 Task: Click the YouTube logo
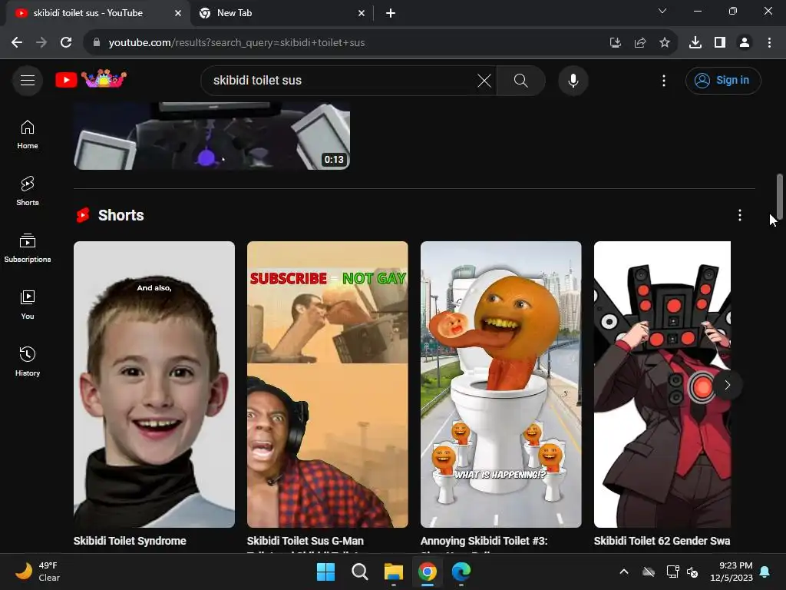pyautogui.click(x=91, y=79)
